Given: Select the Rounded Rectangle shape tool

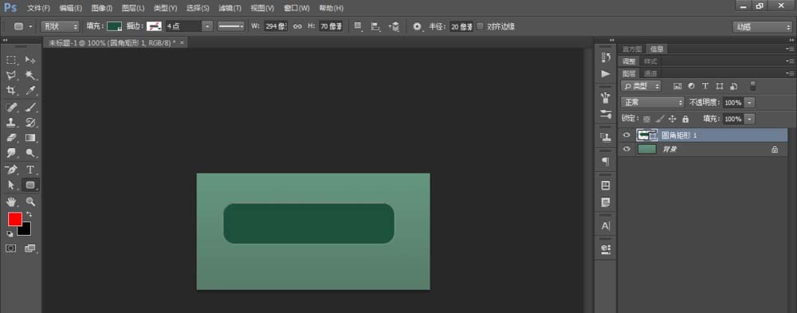Looking at the screenshot, I should point(30,185).
